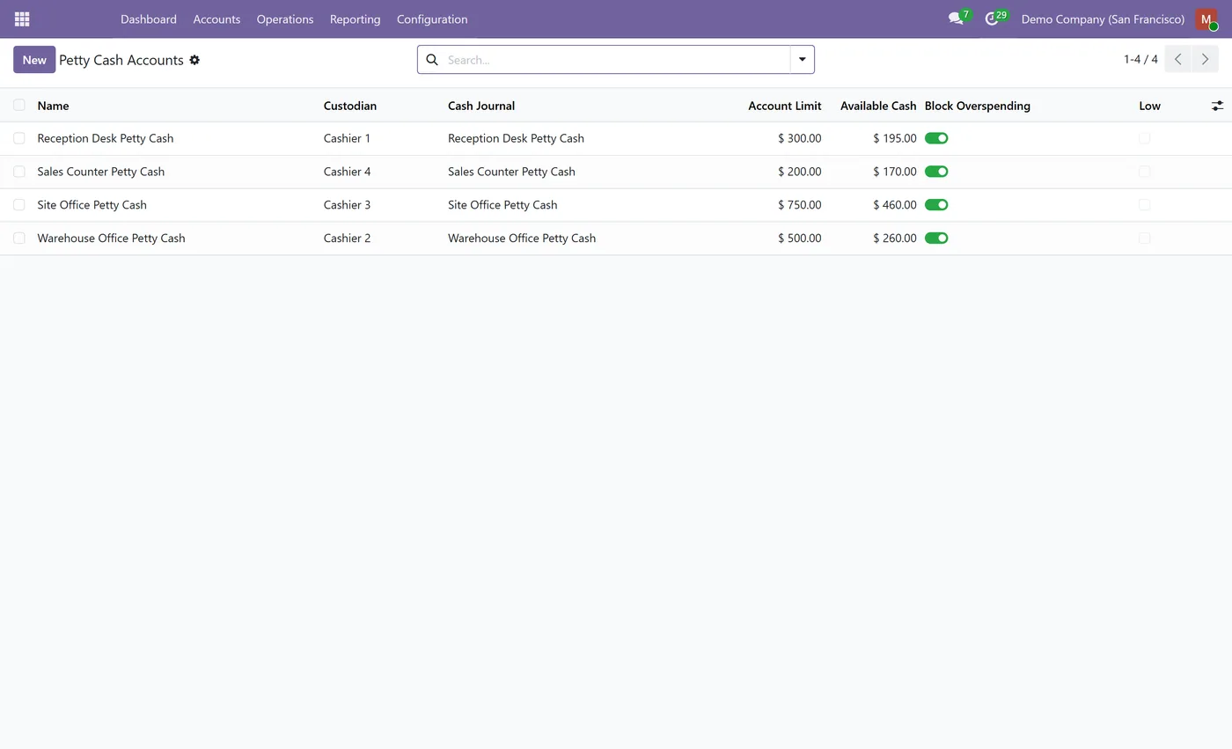Toggle Block Overspending for Sales Counter
The height and width of the screenshot is (749, 1232).
936,172
